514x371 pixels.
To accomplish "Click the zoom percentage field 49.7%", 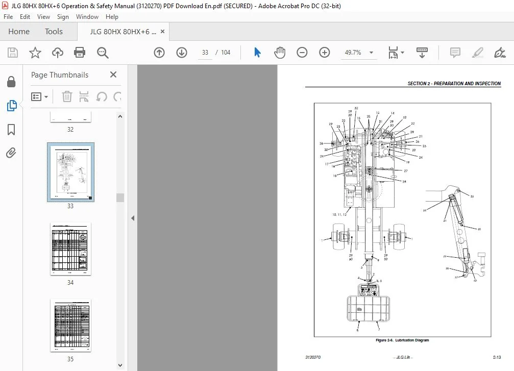I will coord(353,53).
